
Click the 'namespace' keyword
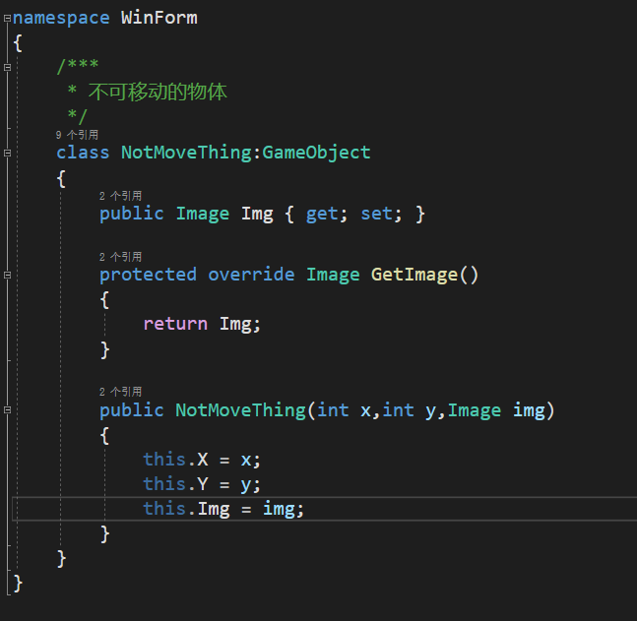coord(61,19)
